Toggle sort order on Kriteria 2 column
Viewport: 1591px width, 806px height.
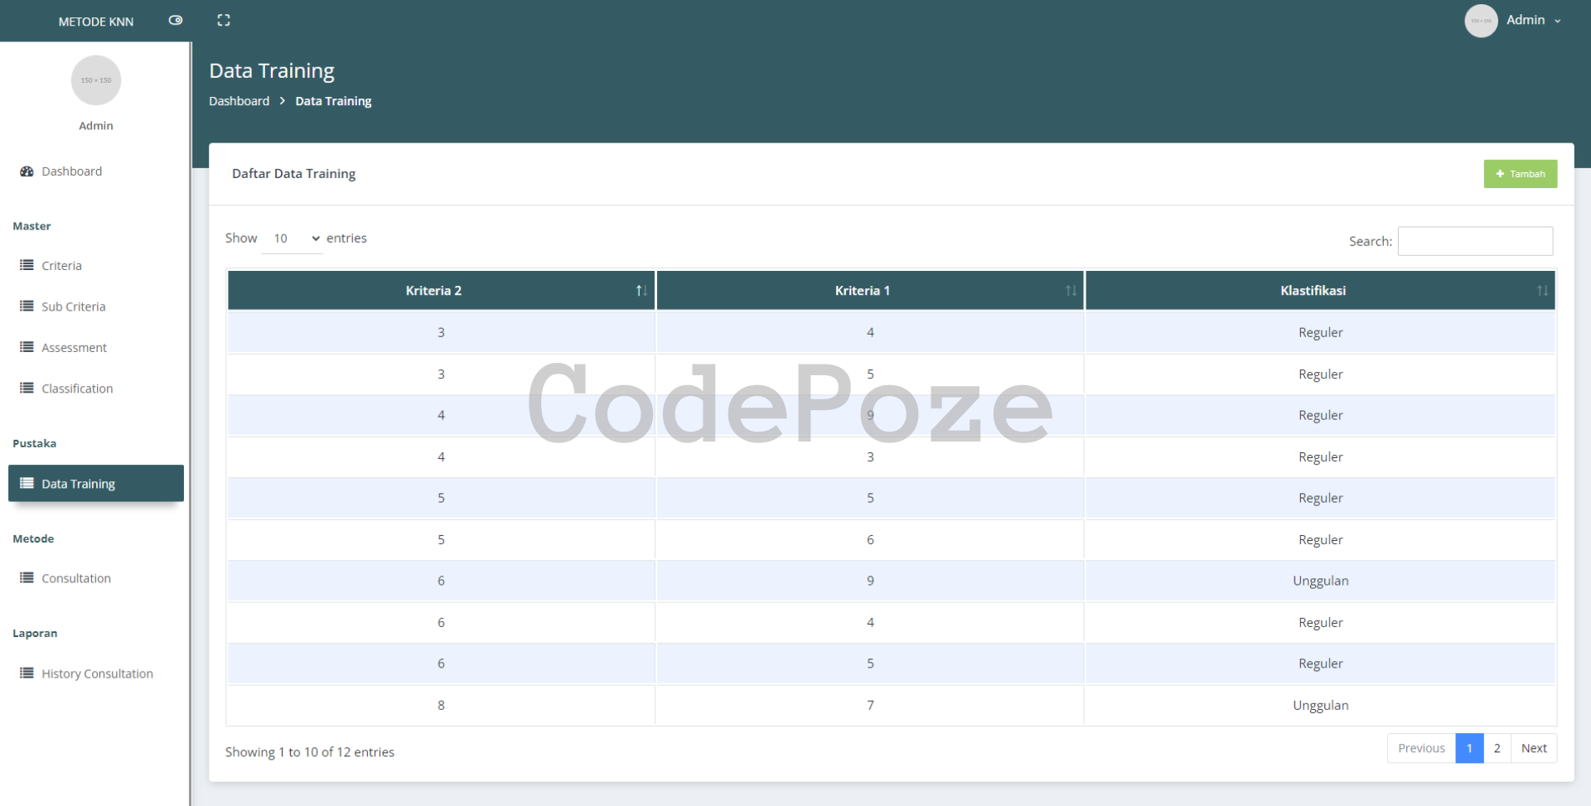tap(641, 291)
